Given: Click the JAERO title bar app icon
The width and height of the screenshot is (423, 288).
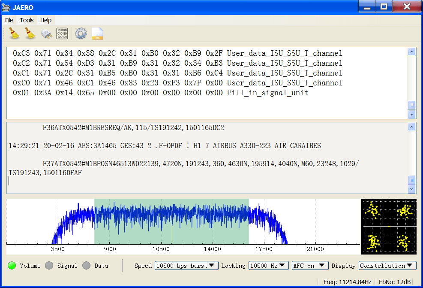Looking at the screenshot, I should pyautogui.click(x=6, y=7).
